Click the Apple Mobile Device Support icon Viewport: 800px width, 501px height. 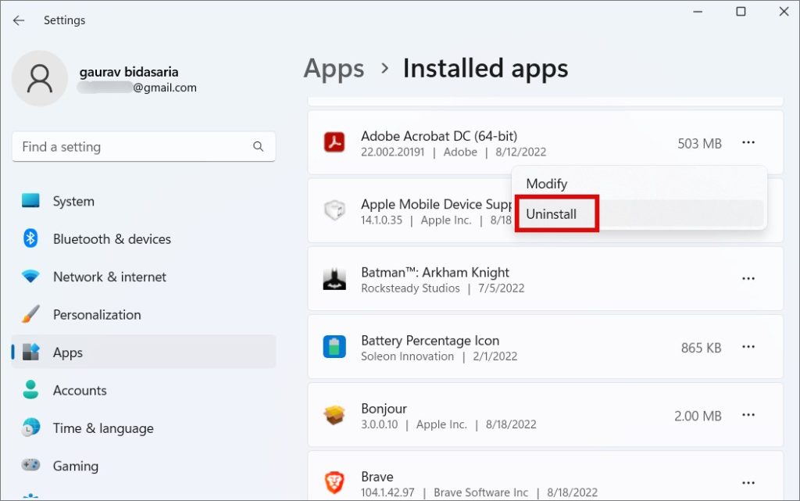(x=334, y=210)
